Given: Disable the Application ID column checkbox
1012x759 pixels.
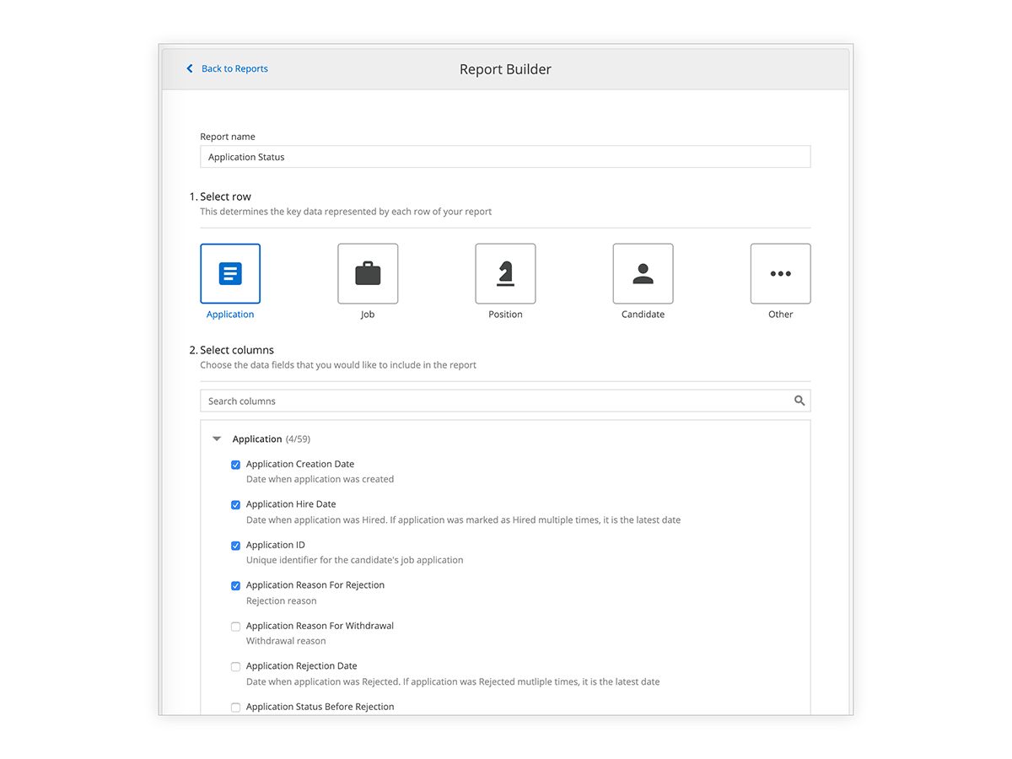Looking at the screenshot, I should pyautogui.click(x=236, y=546).
